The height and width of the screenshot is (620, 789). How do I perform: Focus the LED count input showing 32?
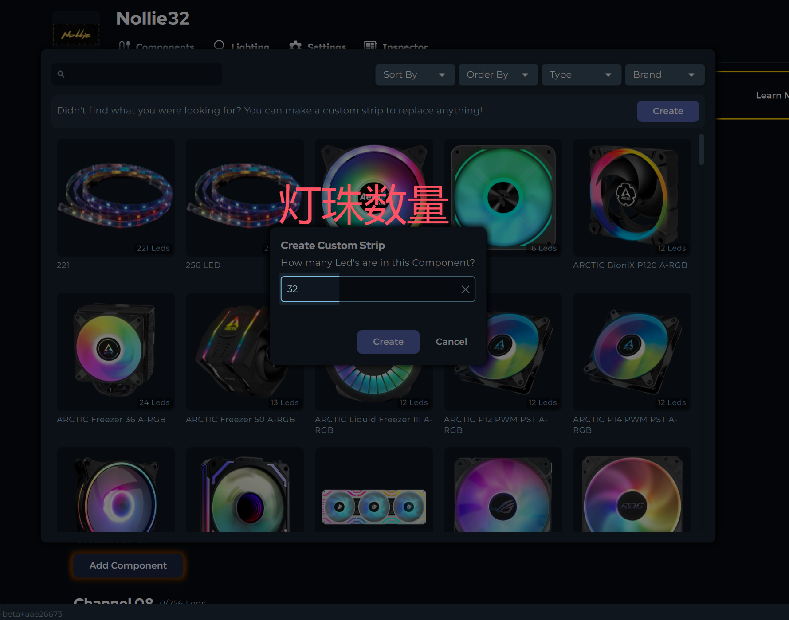click(377, 289)
